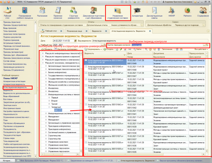Click the red delete mark icon in toolbar

125,49
